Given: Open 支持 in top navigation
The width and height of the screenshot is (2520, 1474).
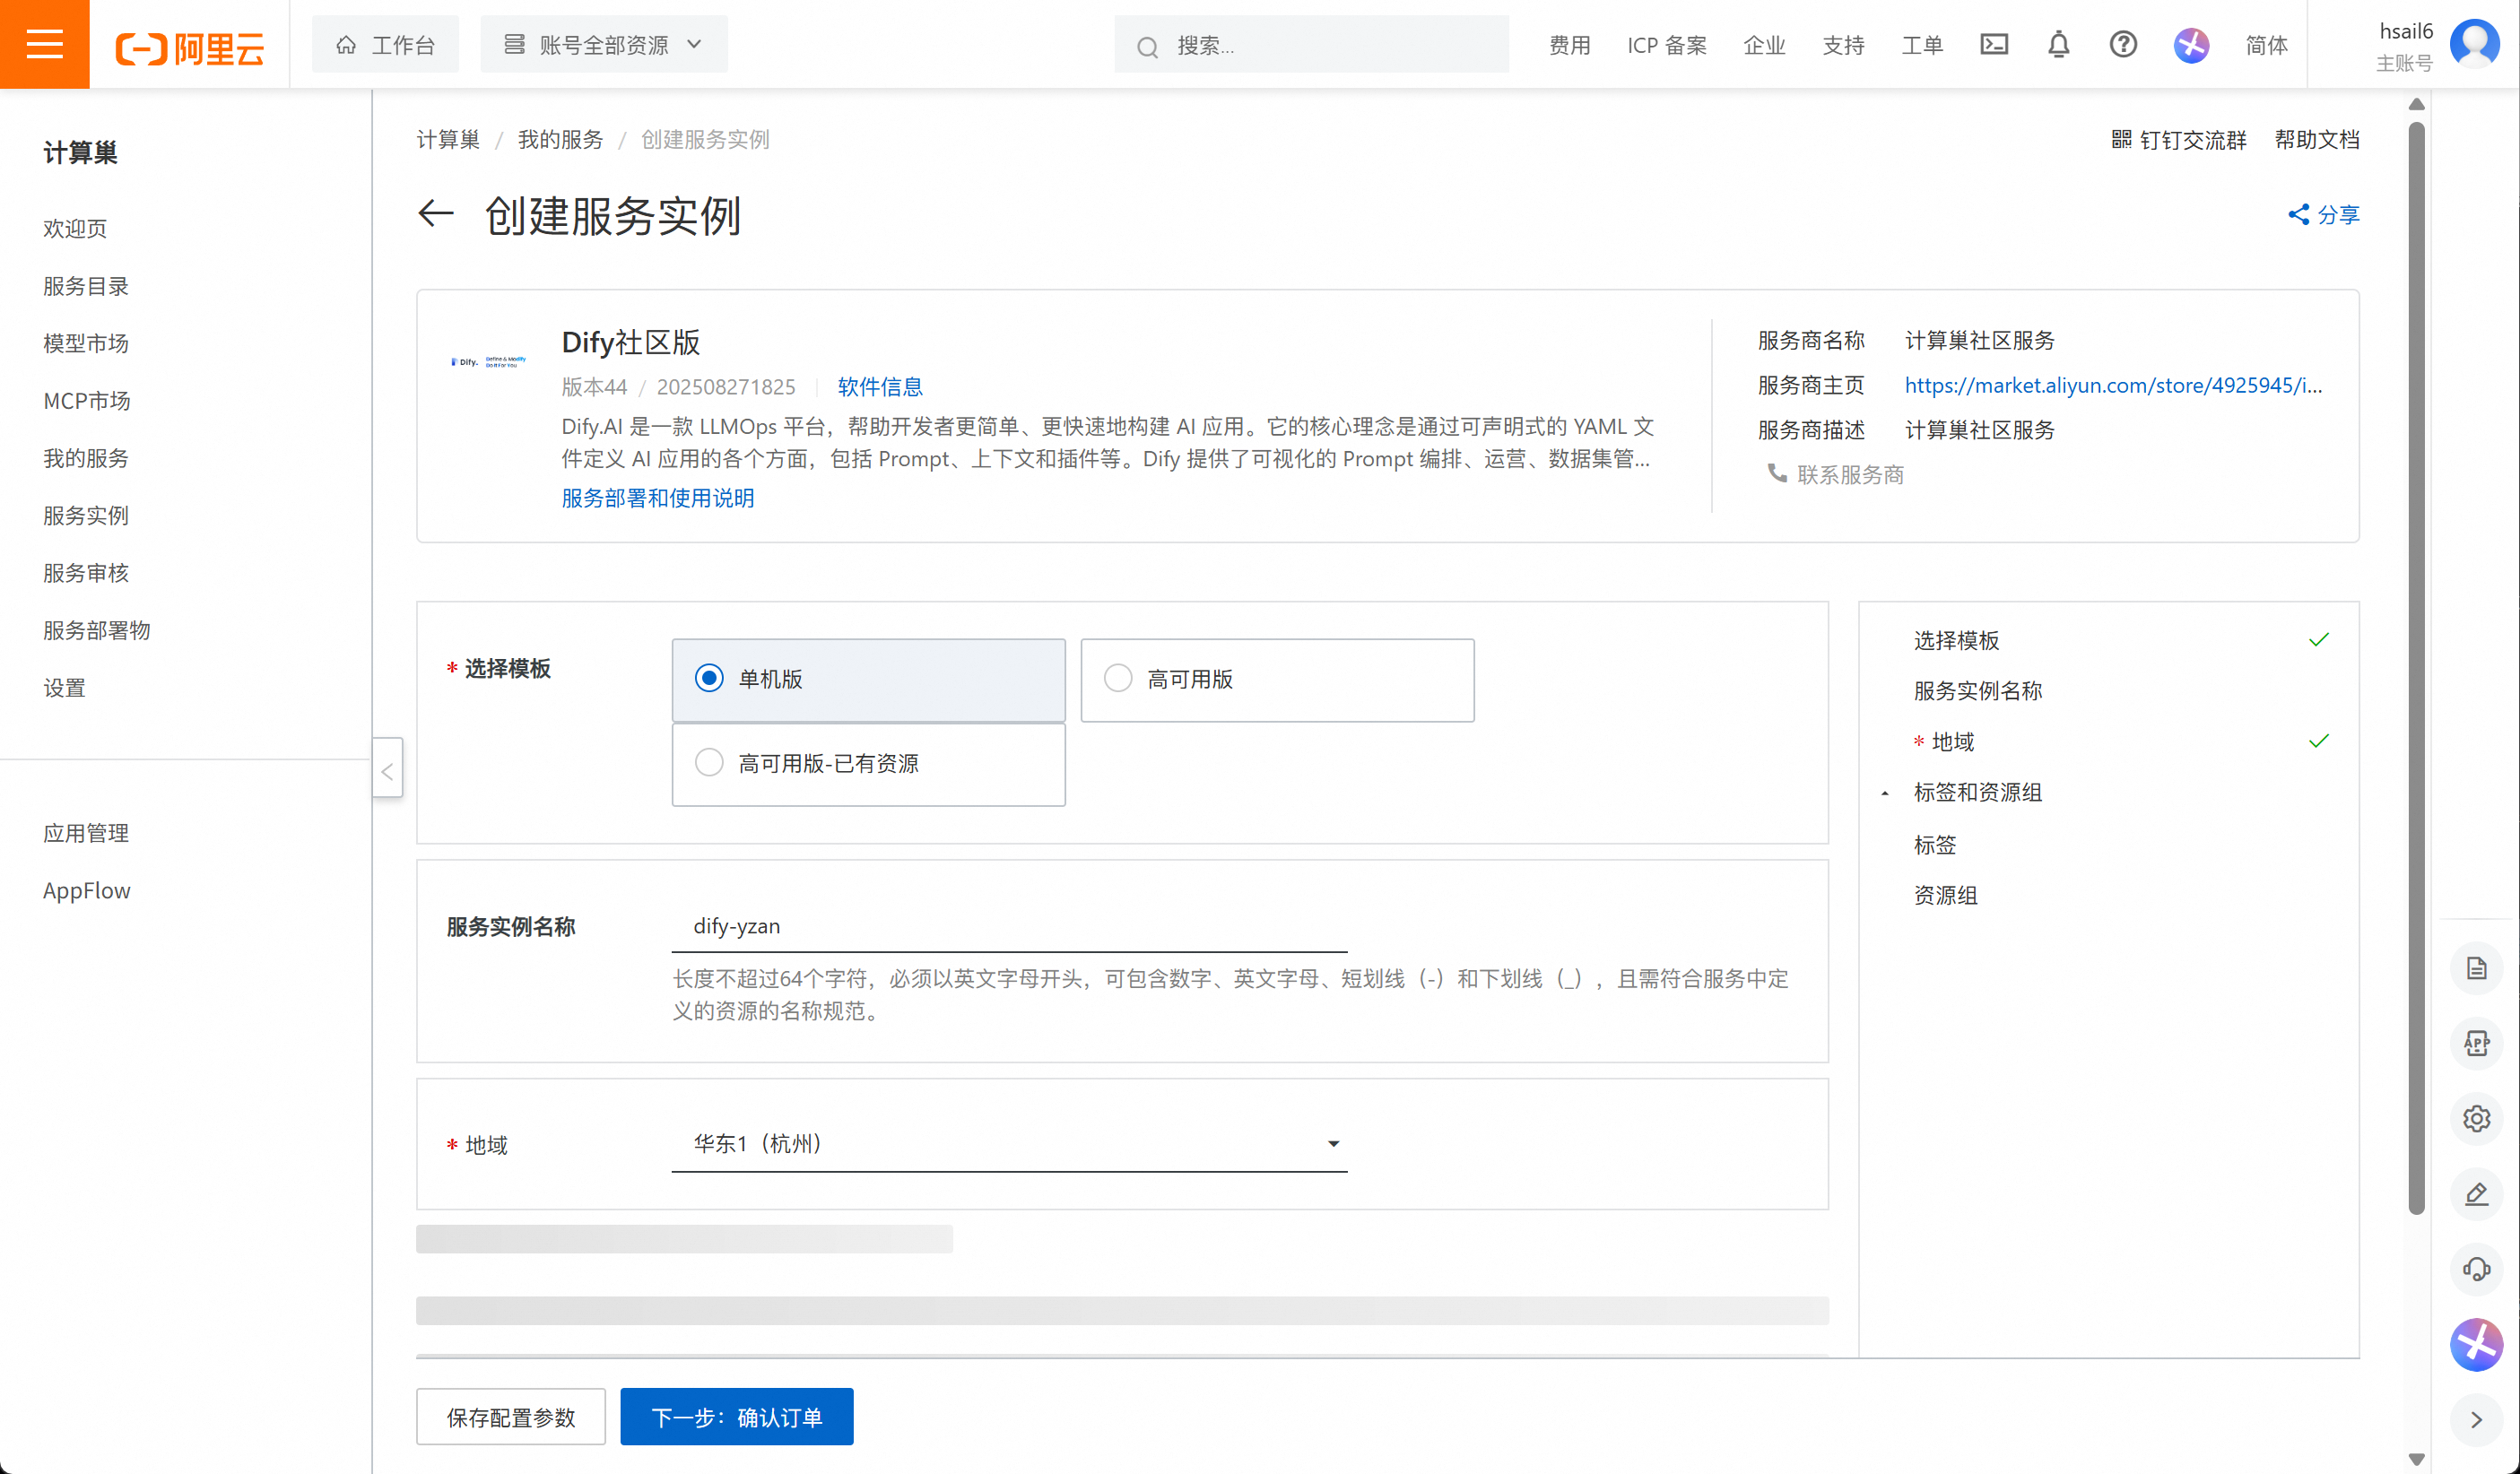Looking at the screenshot, I should [1843, 45].
